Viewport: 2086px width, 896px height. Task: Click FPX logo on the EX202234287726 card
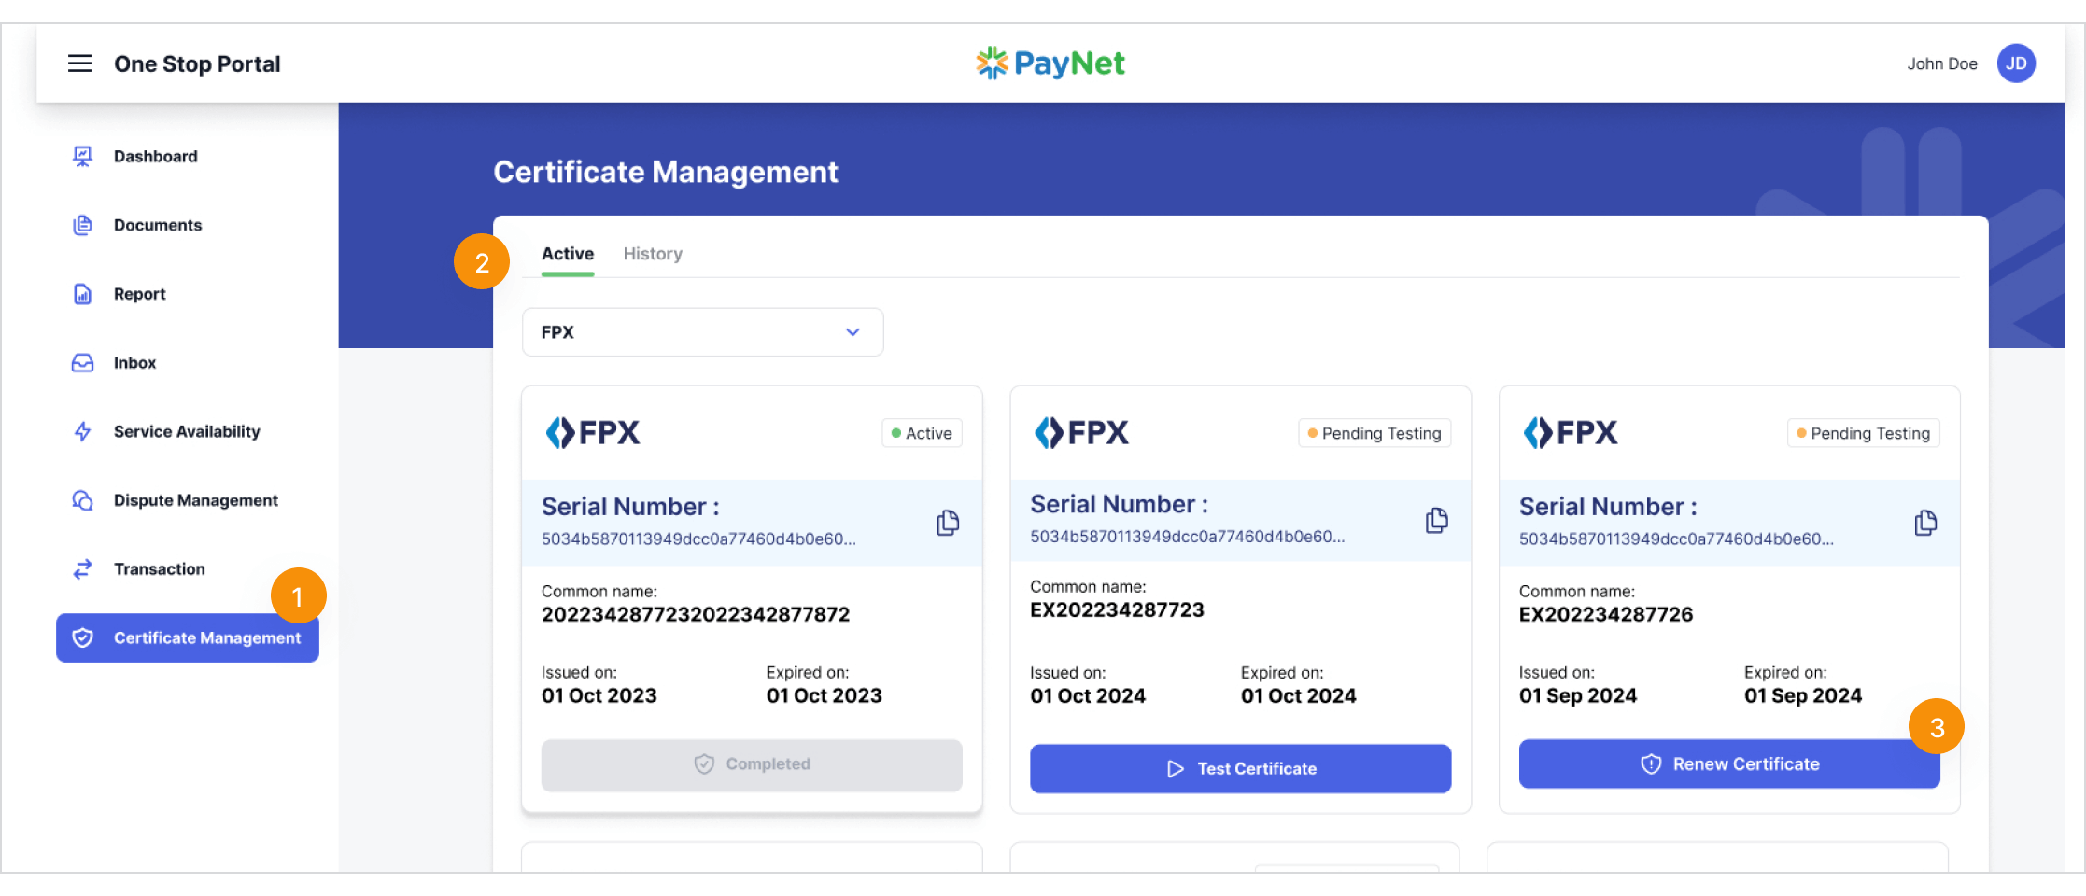(x=1571, y=432)
